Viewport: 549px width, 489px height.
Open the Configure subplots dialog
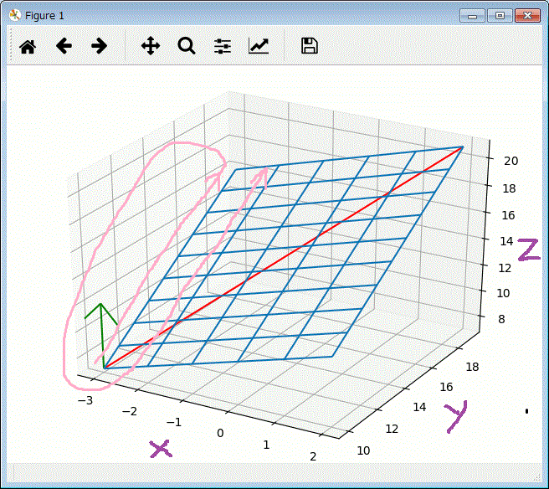click(222, 46)
